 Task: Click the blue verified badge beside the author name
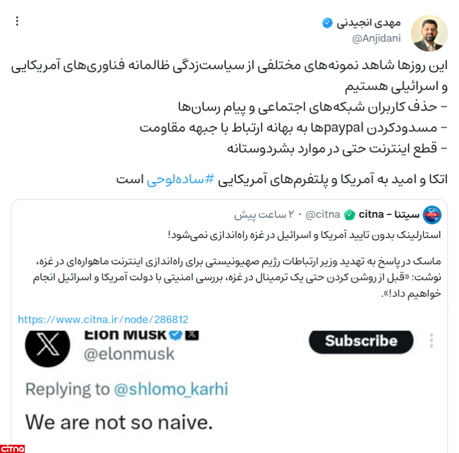pos(327,23)
